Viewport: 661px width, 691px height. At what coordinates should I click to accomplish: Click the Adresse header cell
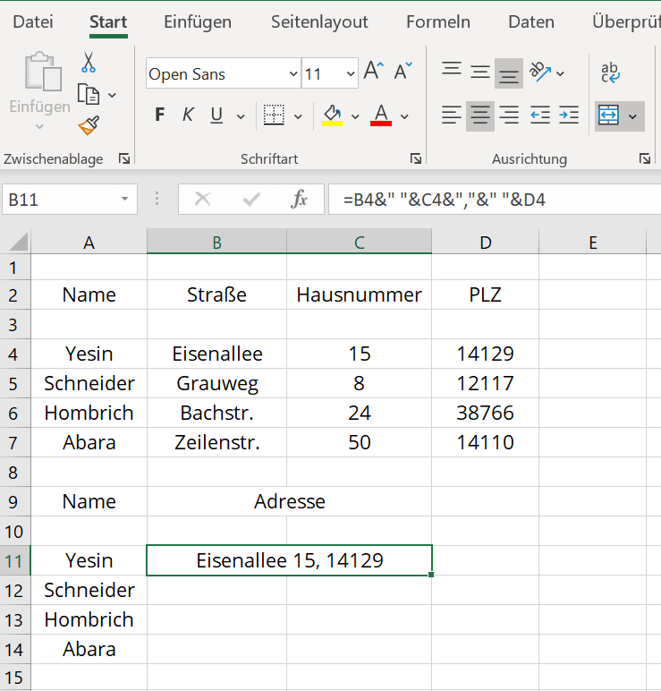289,501
